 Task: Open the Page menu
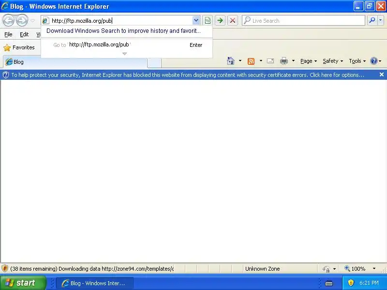pyautogui.click(x=309, y=61)
